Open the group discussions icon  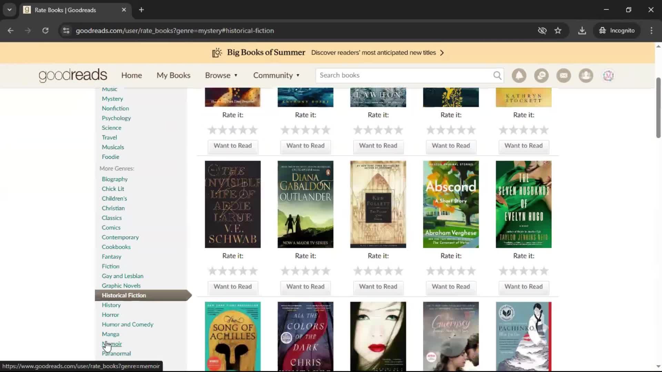coord(541,75)
